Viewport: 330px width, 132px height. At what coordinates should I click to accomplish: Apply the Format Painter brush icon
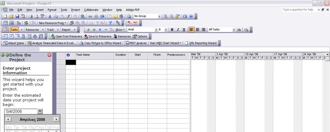[68, 16]
